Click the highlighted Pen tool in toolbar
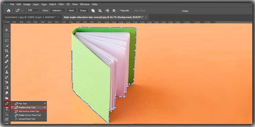 [x=7, y=103]
